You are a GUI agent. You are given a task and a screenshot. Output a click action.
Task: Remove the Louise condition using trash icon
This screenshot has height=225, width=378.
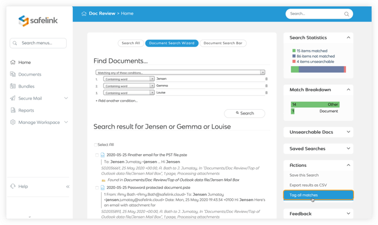click(x=266, y=93)
